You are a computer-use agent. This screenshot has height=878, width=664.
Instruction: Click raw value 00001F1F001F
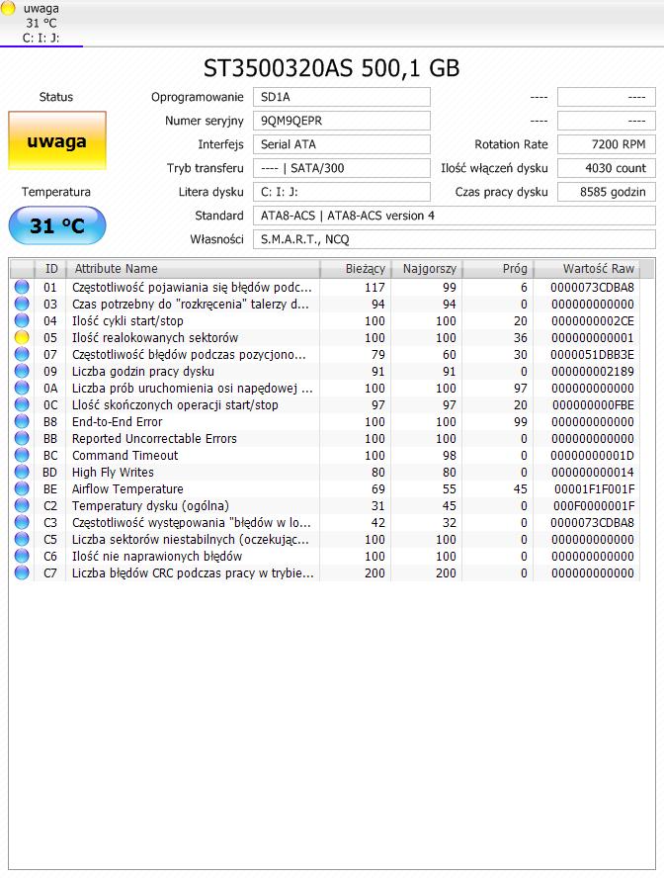click(594, 488)
